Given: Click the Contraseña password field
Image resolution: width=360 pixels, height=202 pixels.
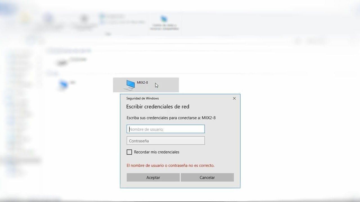Looking at the screenshot, I should point(166,141).
